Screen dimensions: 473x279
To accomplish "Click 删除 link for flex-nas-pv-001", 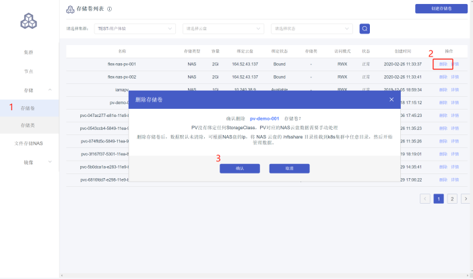I will 443,64.
